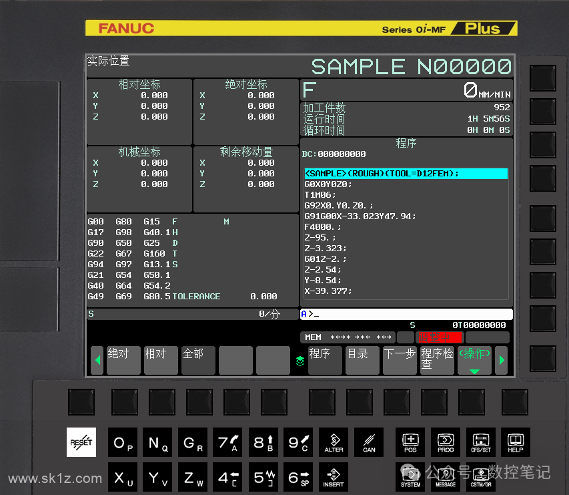This screenshot has height=495, width=569.
Task: Click the 程序检查 soft key
Action: (x=437, y=360)
